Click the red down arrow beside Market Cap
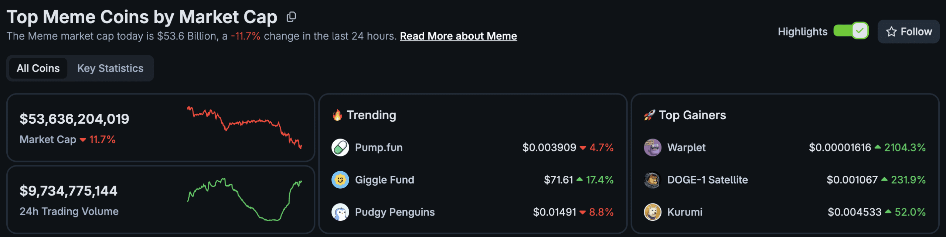 [83, 140]
